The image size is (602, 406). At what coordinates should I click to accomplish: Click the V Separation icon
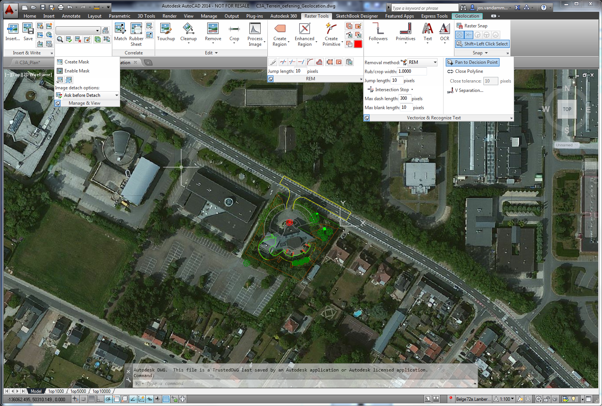[x=450, y=90]
